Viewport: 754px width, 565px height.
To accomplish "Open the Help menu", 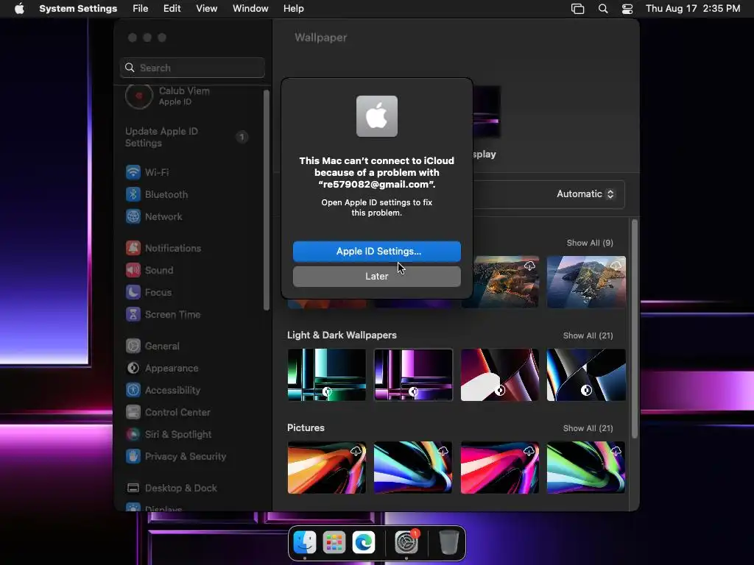I will [293, 9].
